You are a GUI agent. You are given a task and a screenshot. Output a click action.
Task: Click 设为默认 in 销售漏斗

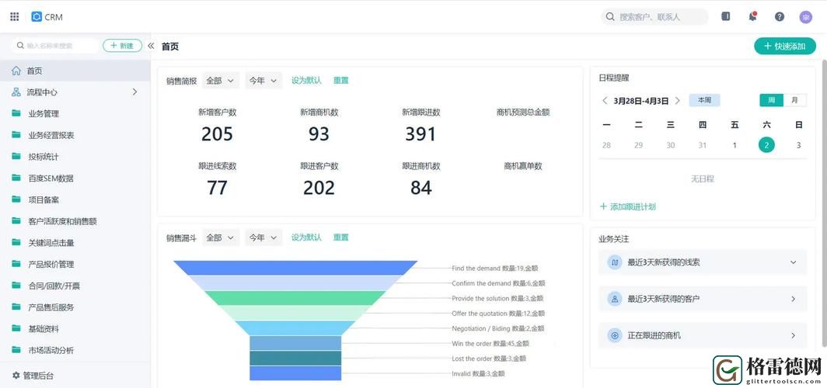coord(306,237)
